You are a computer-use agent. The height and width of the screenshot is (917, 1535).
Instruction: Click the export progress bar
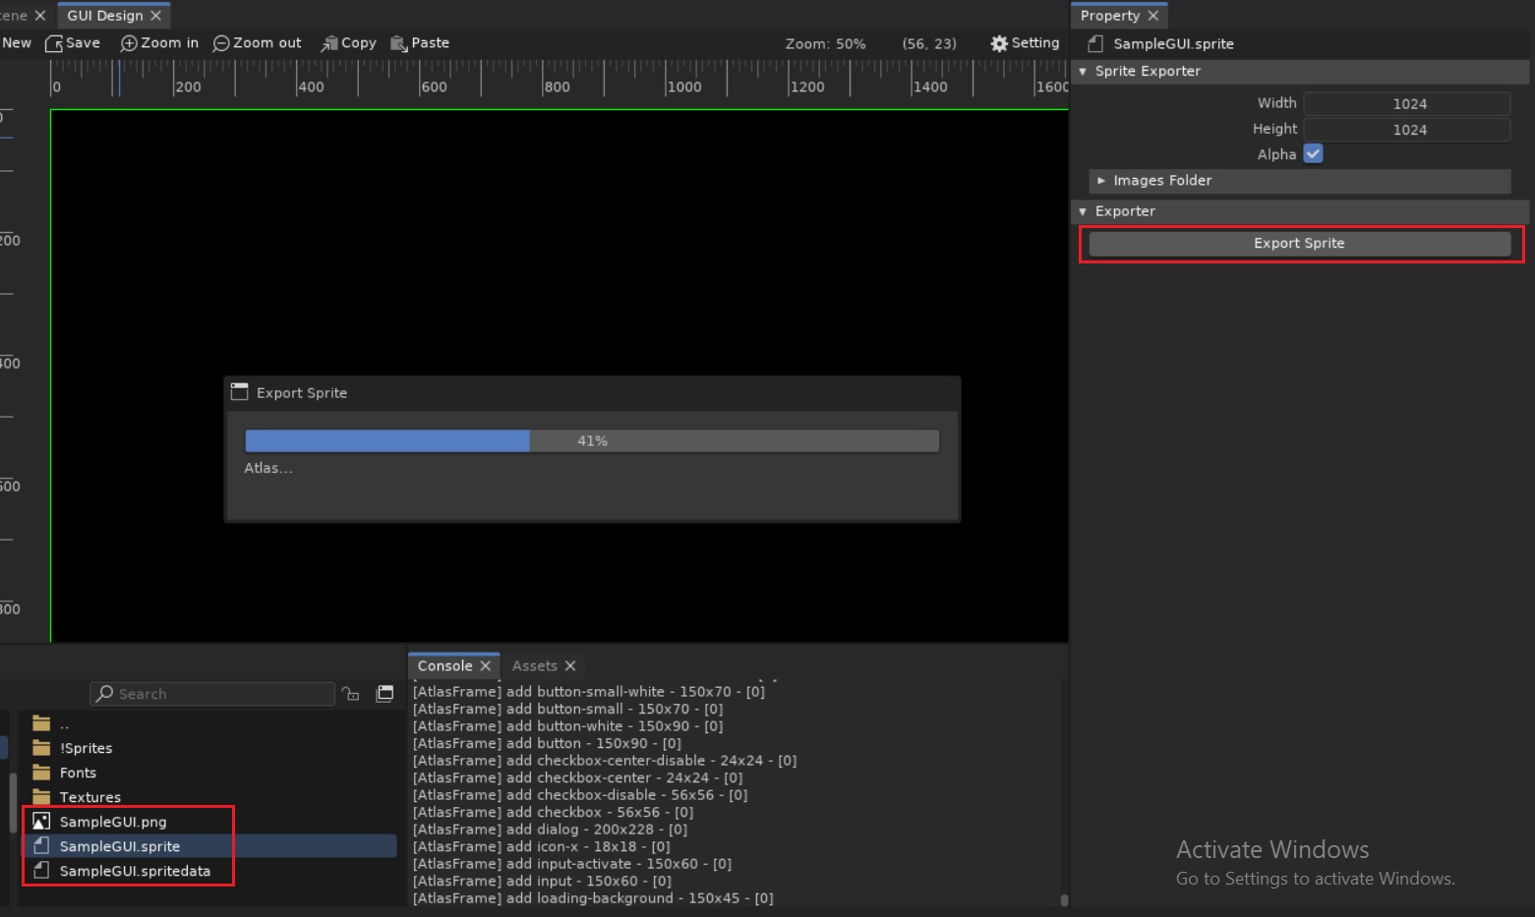(592, 441)
